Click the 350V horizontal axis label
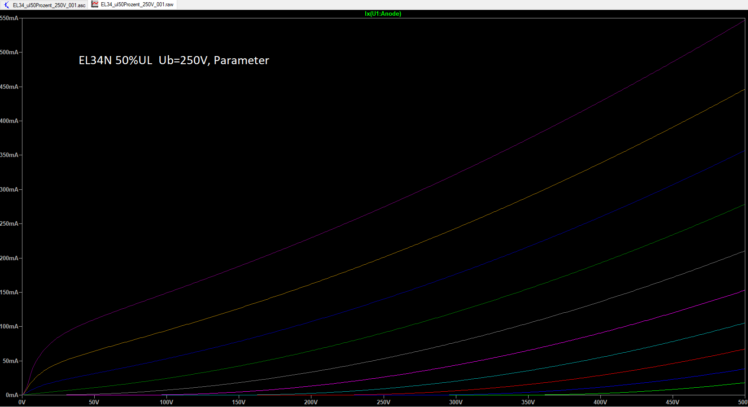This screenshot has height=407, width=748. 528,402
